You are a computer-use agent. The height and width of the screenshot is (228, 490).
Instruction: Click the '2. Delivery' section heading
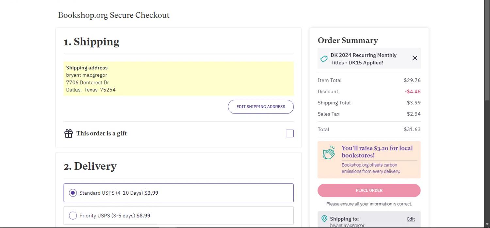point(90,166)
